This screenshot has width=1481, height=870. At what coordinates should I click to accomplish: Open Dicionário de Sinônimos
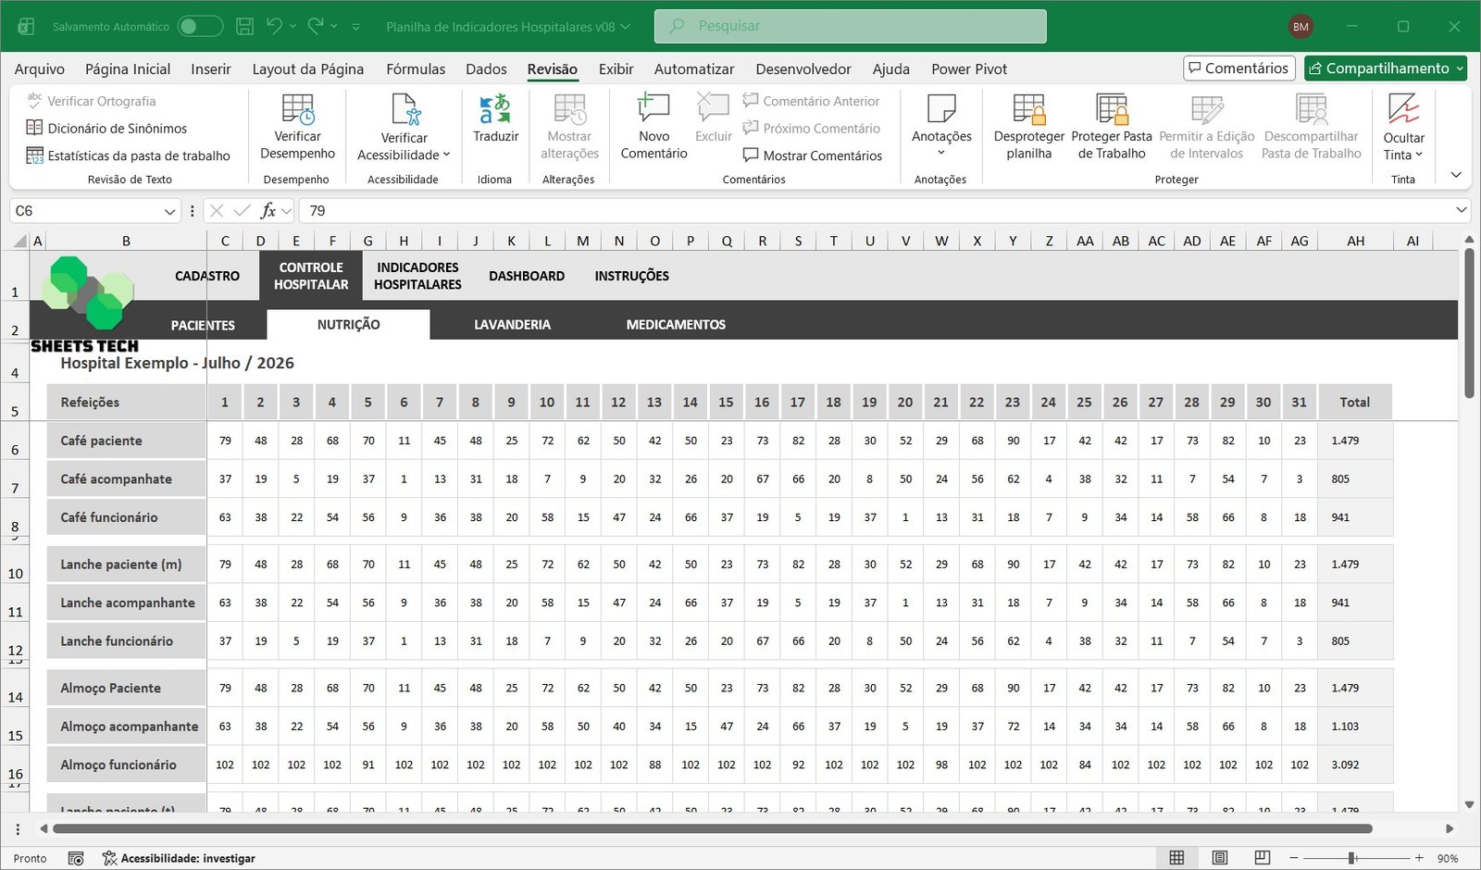click(x=117, y=129)
